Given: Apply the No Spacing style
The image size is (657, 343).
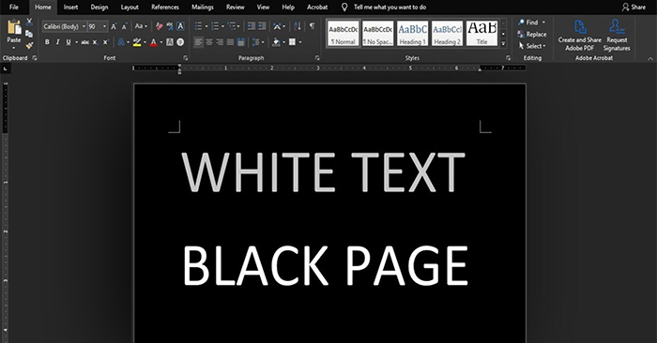Looking at the screenshot, I should 378,34.
